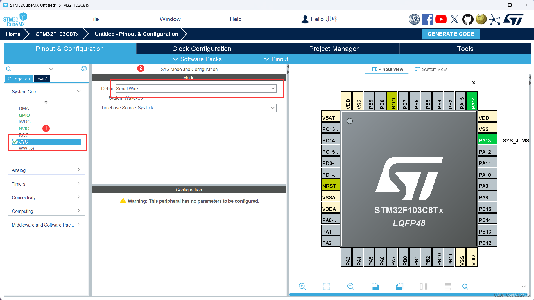Expand the Computing category
This screenshot has width=534, height=300.
point(46,211)
